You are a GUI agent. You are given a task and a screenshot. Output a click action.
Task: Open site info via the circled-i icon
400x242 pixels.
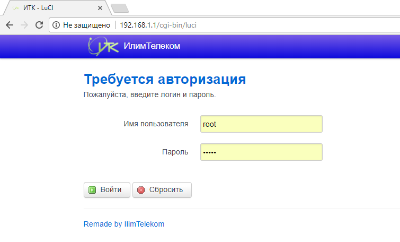click(x=56, y=25)
